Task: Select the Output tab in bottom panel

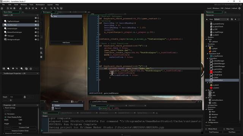Action: (50, 113)
